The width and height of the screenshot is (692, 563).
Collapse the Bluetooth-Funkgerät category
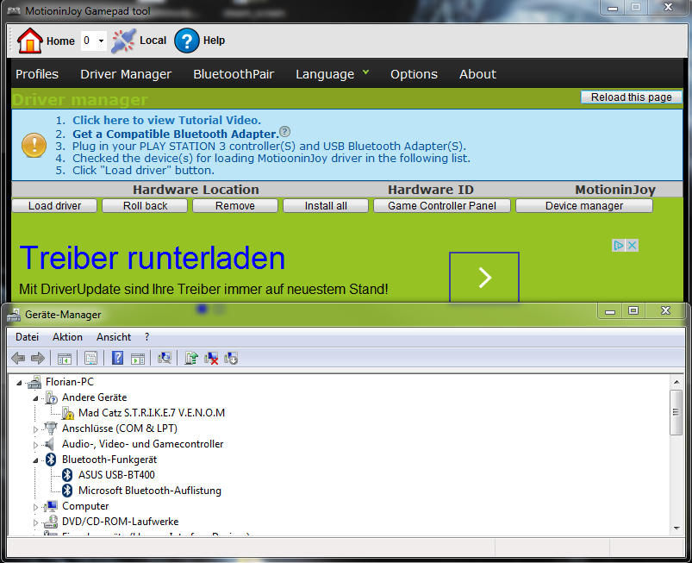[35, 460]
